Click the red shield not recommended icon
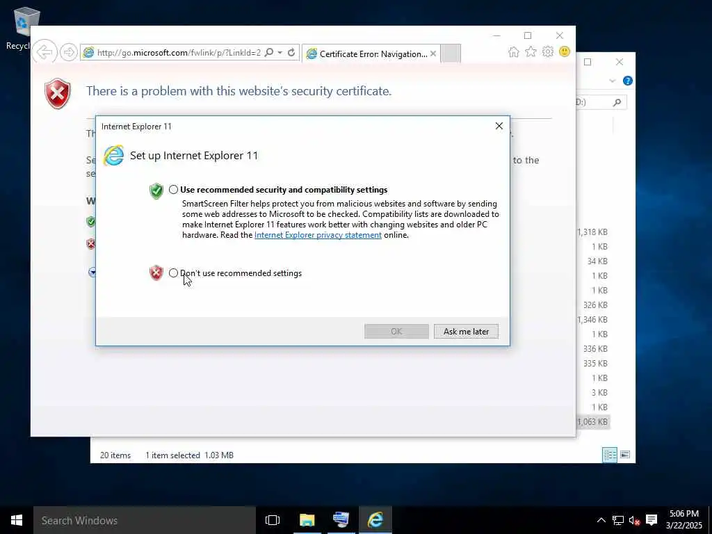Image resolution: width=712 pixels, height=534 pixels. (156, 273)
